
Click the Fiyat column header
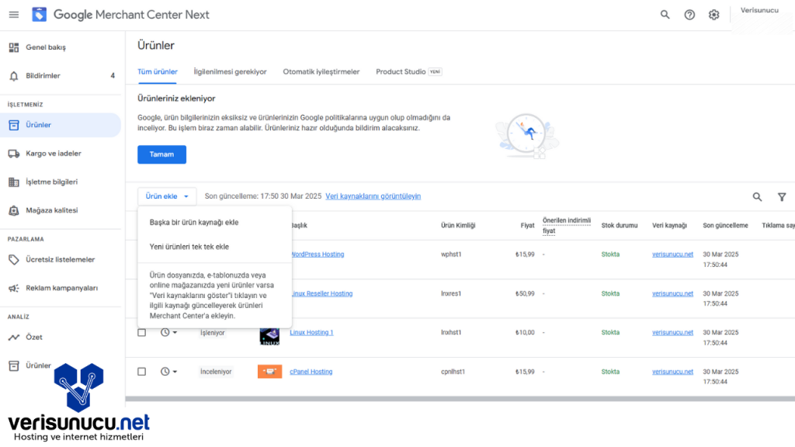pyautogui.click(x=527, y=226)
